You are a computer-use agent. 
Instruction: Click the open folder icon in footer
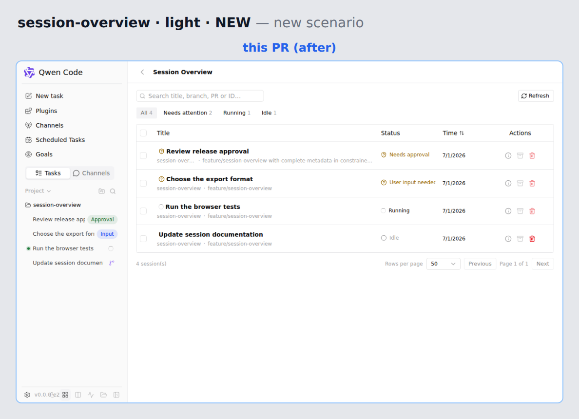(103, 395)
